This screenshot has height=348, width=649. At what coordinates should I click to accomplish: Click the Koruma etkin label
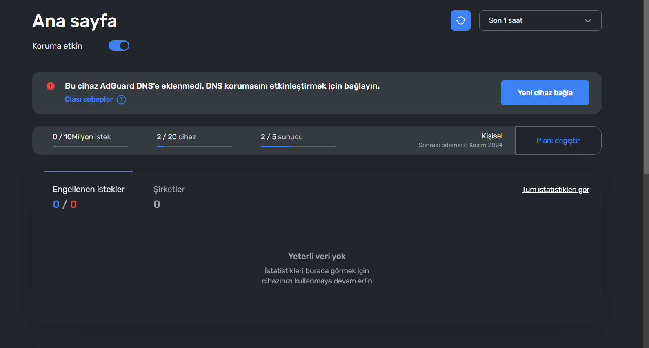(x=57, y=46)
